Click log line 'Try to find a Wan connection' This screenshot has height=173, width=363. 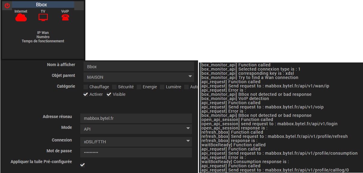point(249,77)
